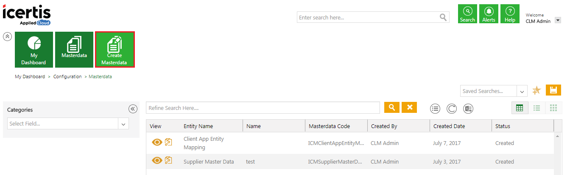Collapse the Categories side panel
The height and width of the screenshot is (175, 570).
click(133, 109)
